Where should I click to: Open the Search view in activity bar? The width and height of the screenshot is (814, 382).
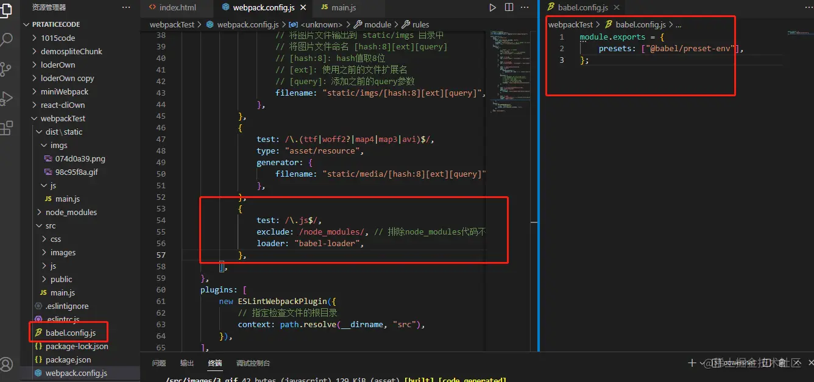coord(6,40)
